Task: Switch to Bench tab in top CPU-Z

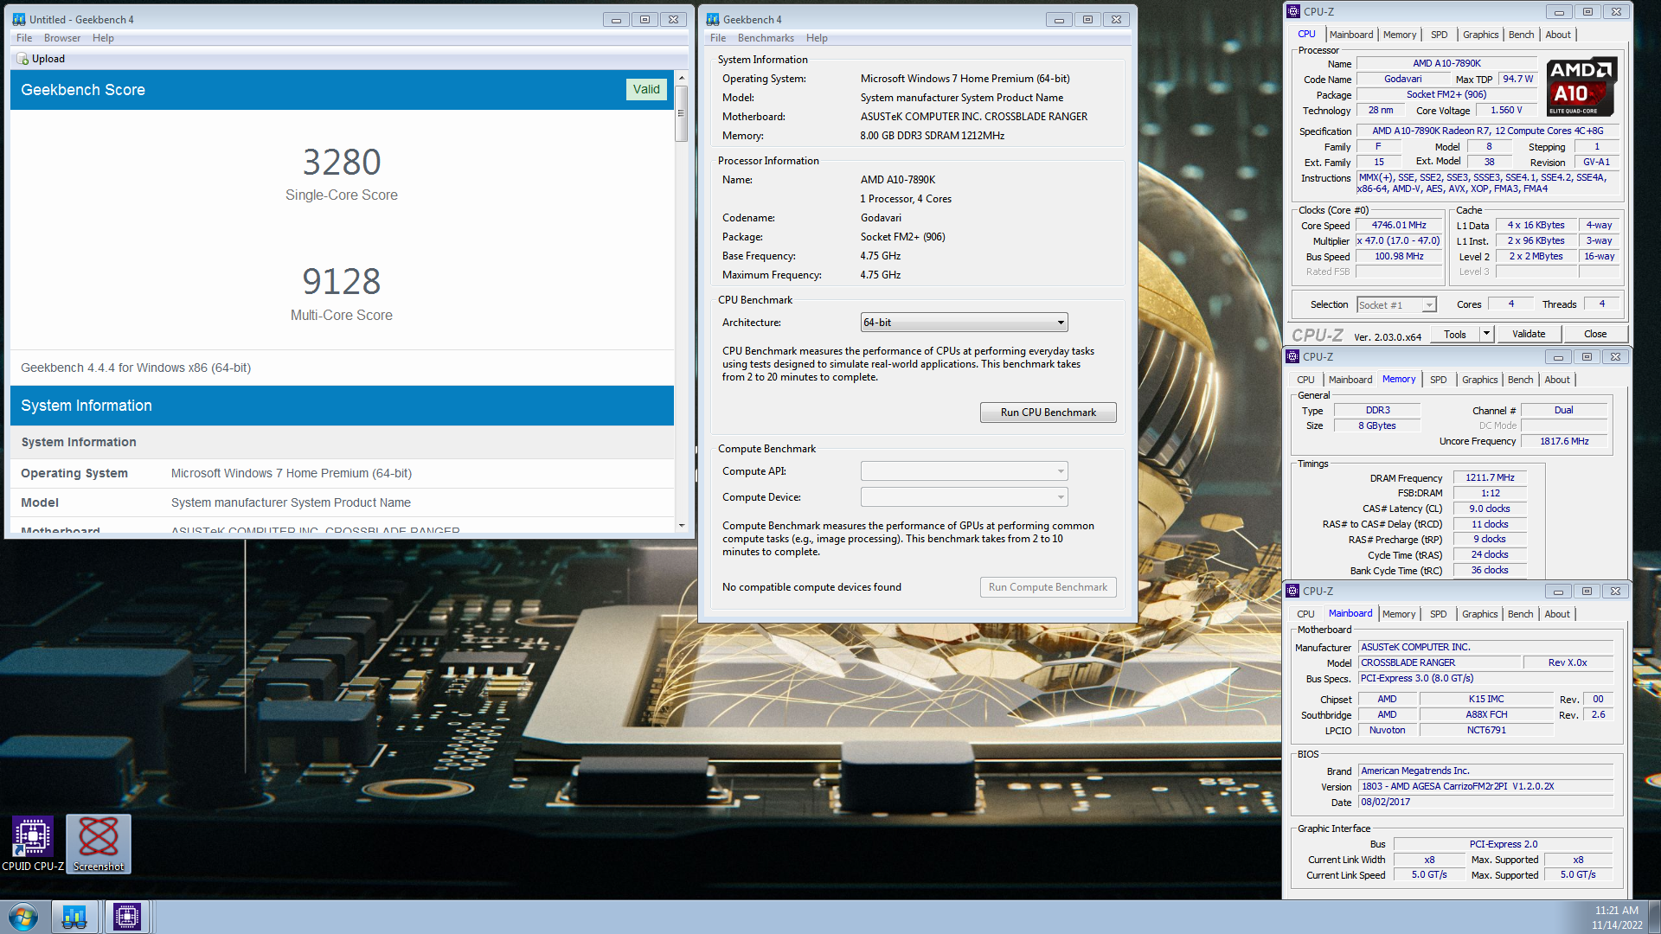Action: click(x=1521, y=35)
